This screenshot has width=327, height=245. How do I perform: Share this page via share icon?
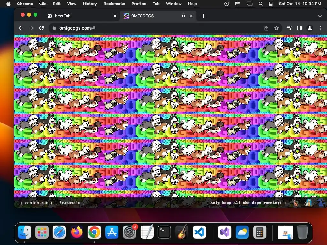point(266,28)
